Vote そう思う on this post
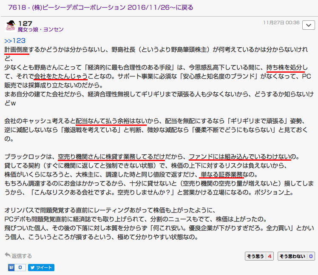Viewport: 318px width, 275px height. (259, 256)
